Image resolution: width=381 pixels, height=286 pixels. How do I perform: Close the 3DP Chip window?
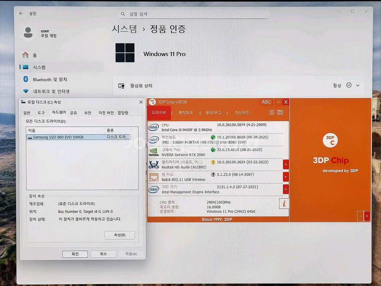point(286,102)
